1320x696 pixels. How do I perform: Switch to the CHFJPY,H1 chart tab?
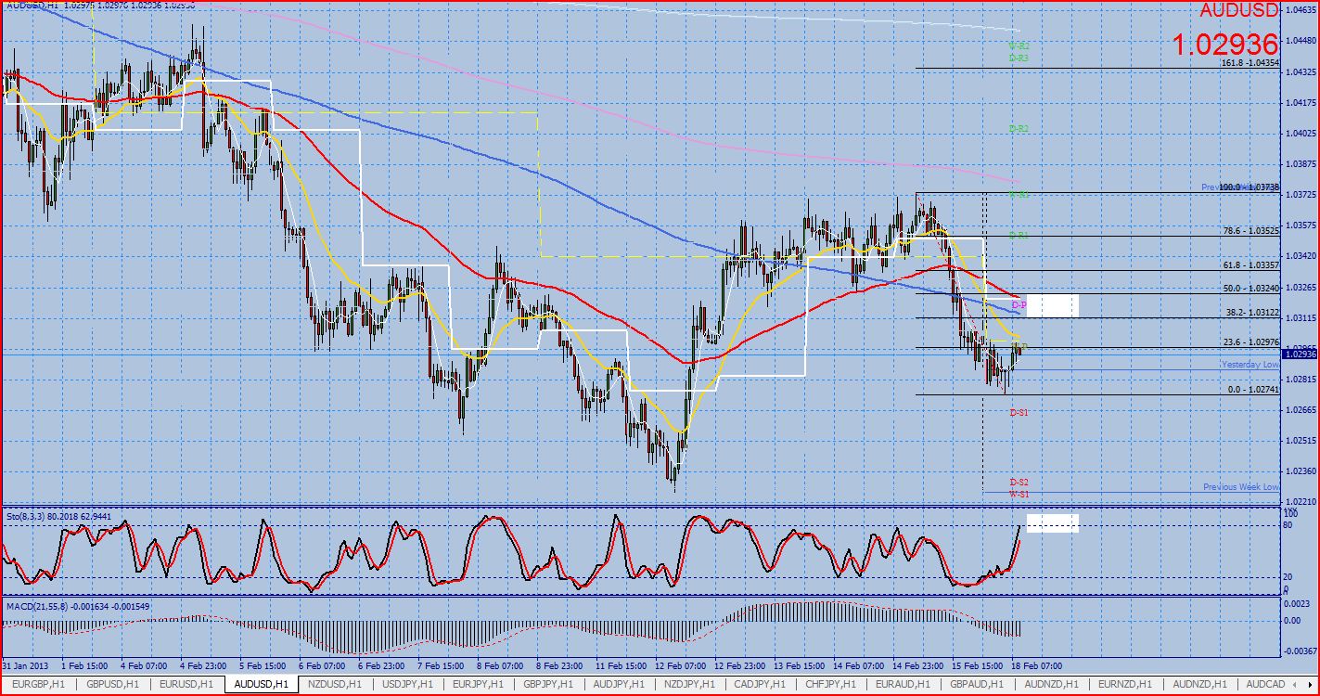coord(830,684)
